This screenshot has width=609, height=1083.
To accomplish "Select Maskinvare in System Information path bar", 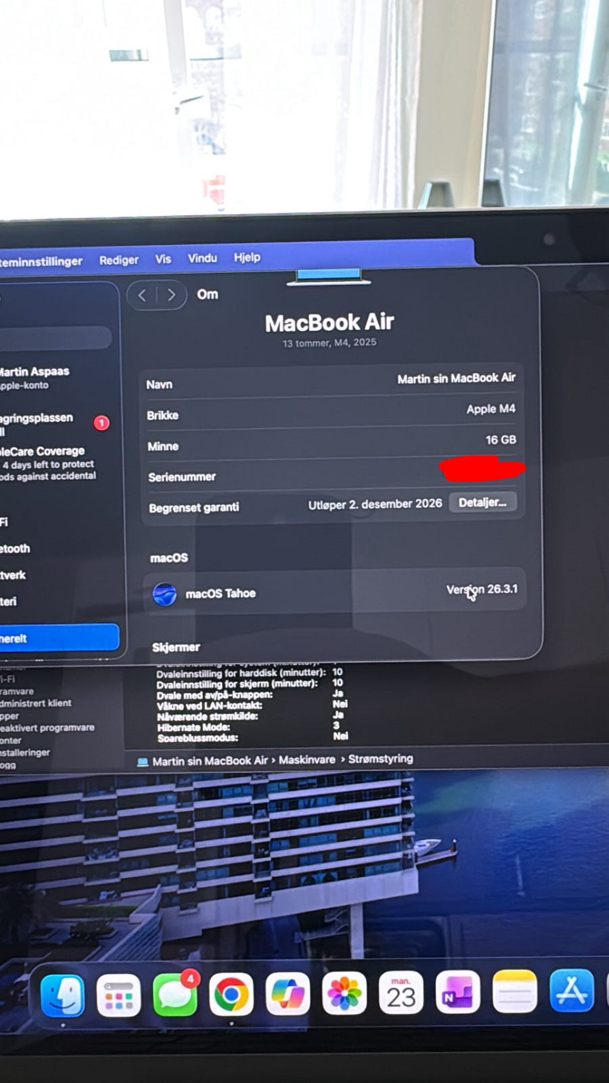I will point(307,760).
